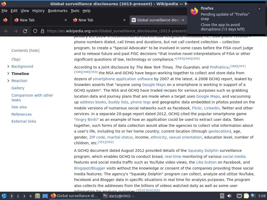Open the file manager from taskbar

[x=38, y=196]
